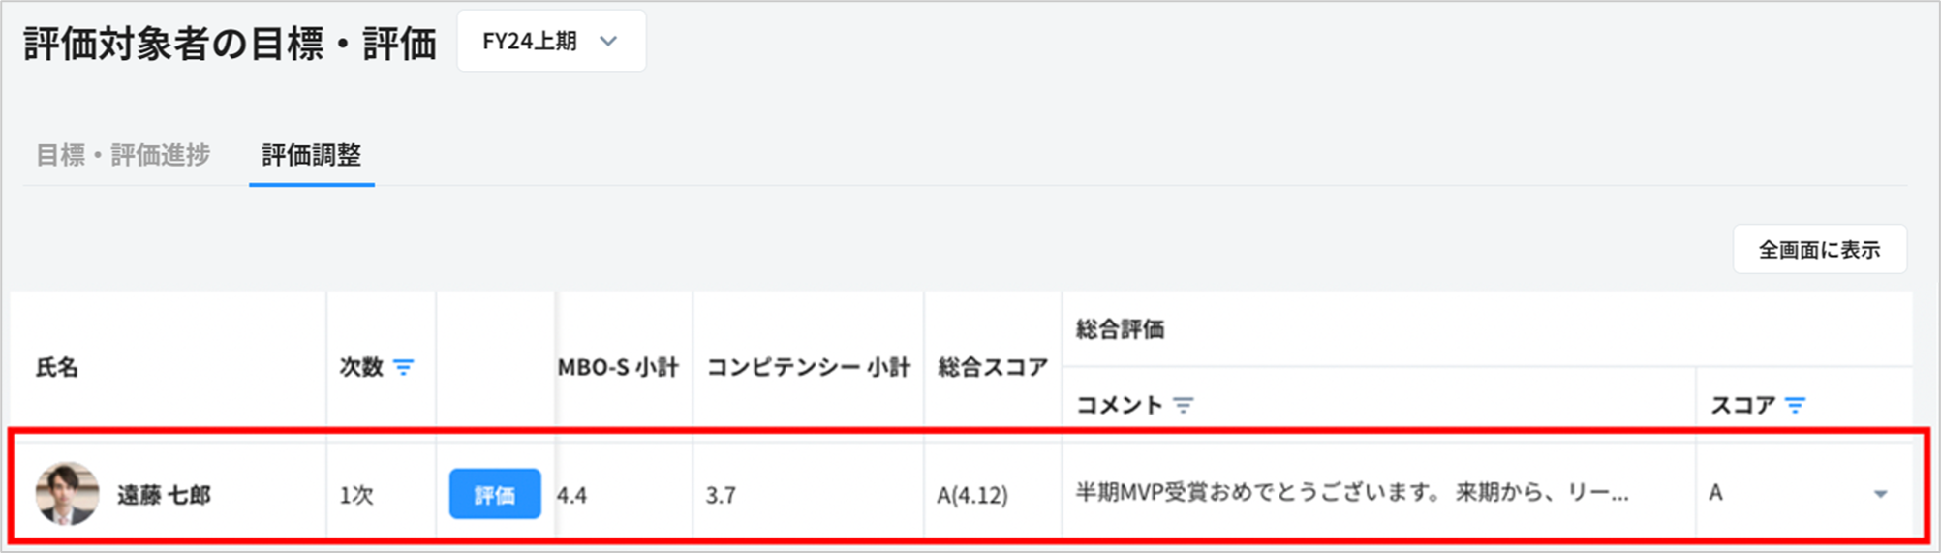Click the 1次 cell in the row
This screenshot has width=1941, height=553.
356,495
